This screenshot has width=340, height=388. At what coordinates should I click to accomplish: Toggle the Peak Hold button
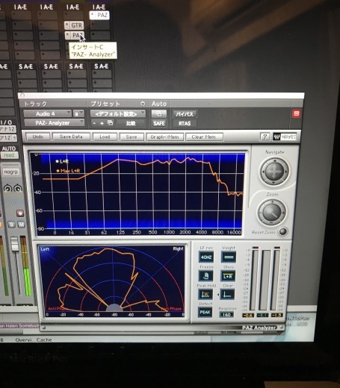pyautogui.click(x=205, y=295)
